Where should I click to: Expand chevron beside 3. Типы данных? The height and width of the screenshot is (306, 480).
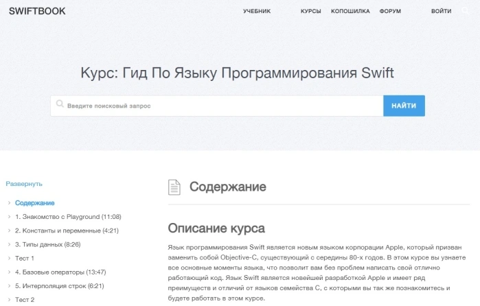point(9,244)
